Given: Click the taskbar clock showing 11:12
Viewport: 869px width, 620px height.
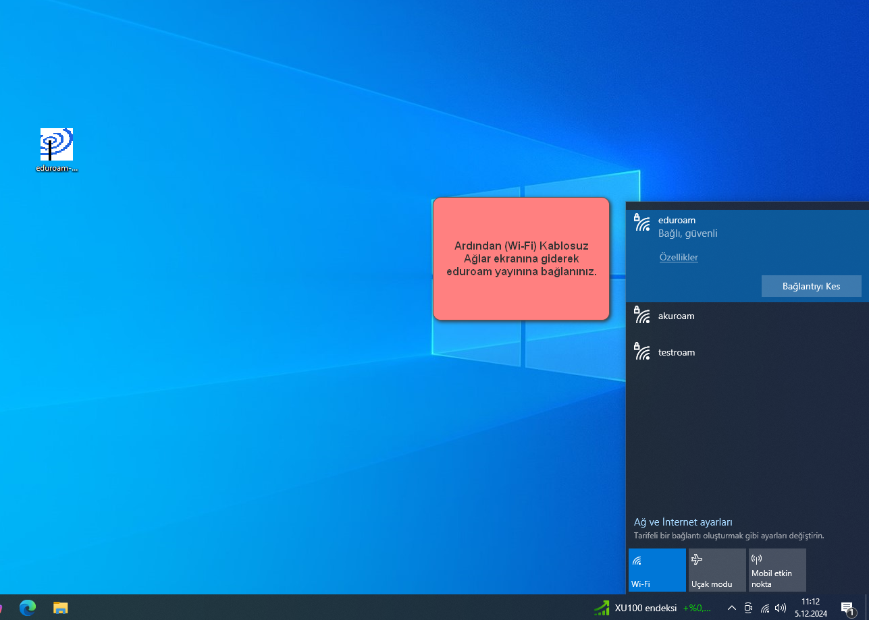Looking at the screenshot, I should [x=810, y=607].
